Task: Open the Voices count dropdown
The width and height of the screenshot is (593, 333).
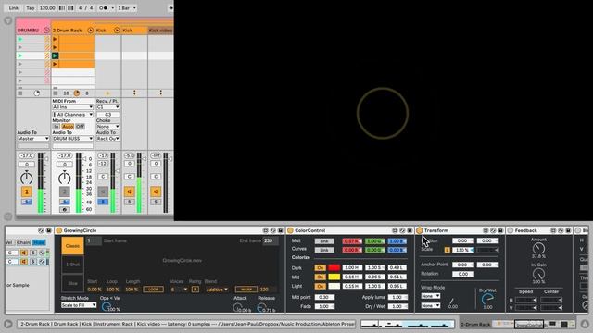Action: click(179, 290)
